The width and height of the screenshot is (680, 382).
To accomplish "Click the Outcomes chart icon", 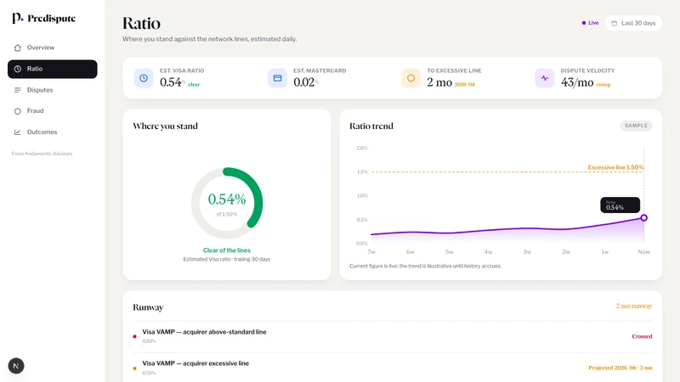I will click(x=17, y=132).
